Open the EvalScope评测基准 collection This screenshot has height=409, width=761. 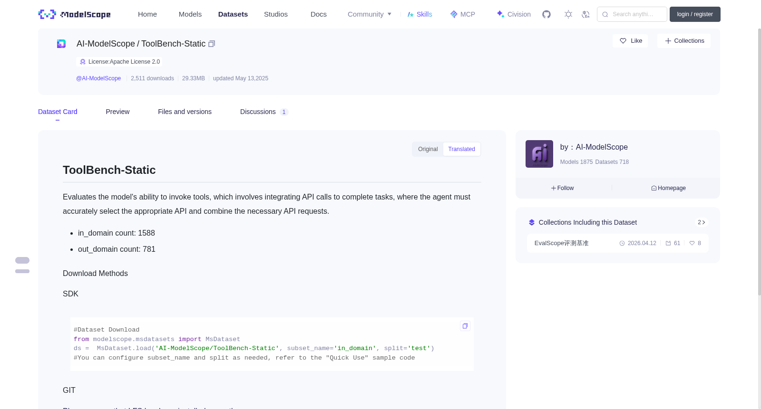pyautogui.click(x=561, y=243)
